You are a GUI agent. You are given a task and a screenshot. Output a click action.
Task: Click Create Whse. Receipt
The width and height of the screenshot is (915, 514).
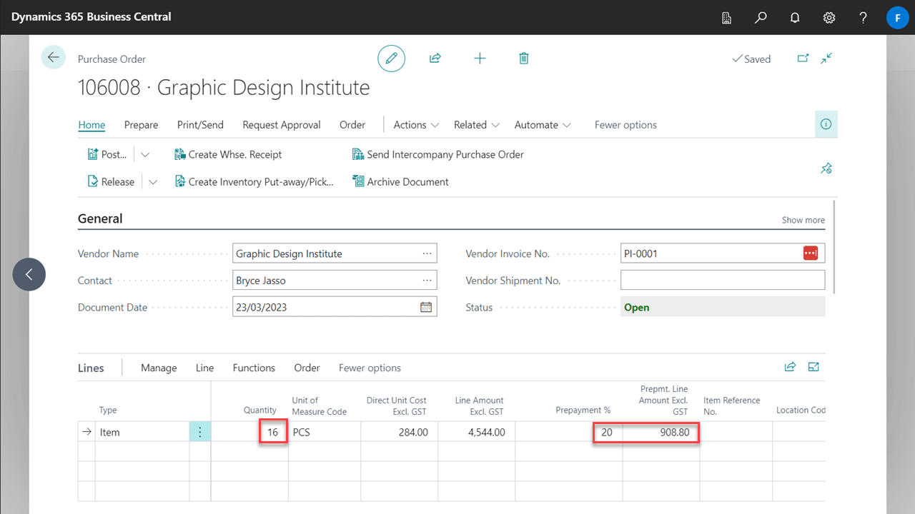[228, 154]
